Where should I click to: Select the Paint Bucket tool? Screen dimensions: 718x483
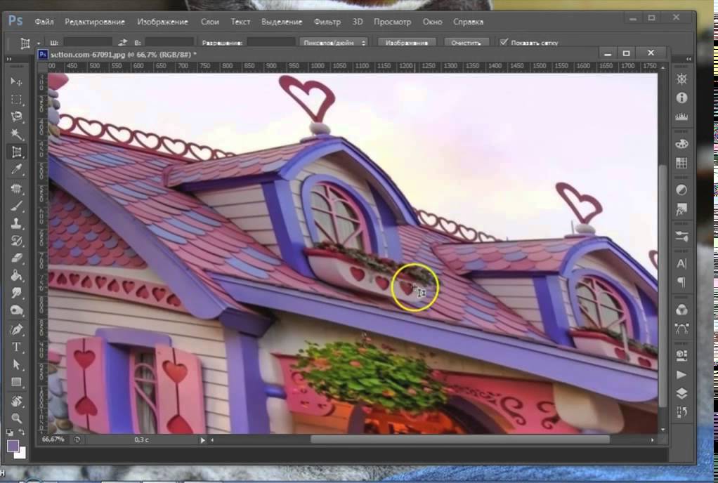click(x=16, y=275)
